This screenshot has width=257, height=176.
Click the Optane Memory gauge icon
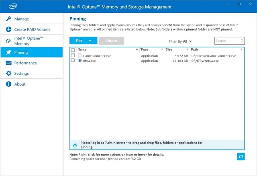(8, 41)
